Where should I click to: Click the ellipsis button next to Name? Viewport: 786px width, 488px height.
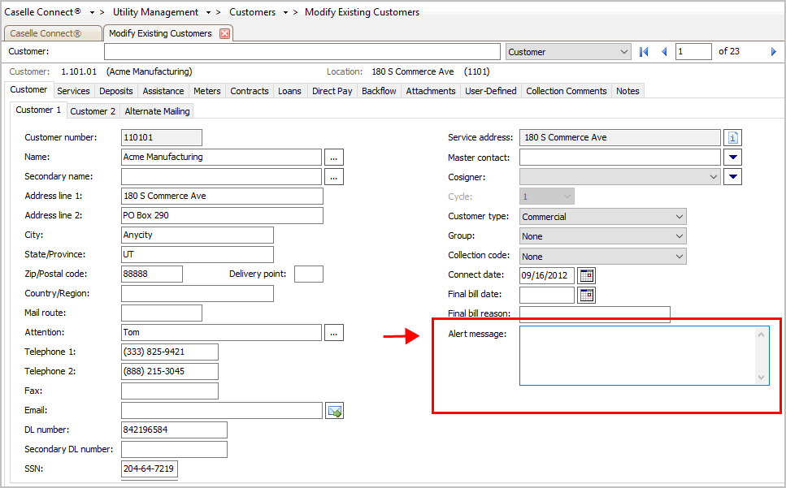tap(334, 157)
